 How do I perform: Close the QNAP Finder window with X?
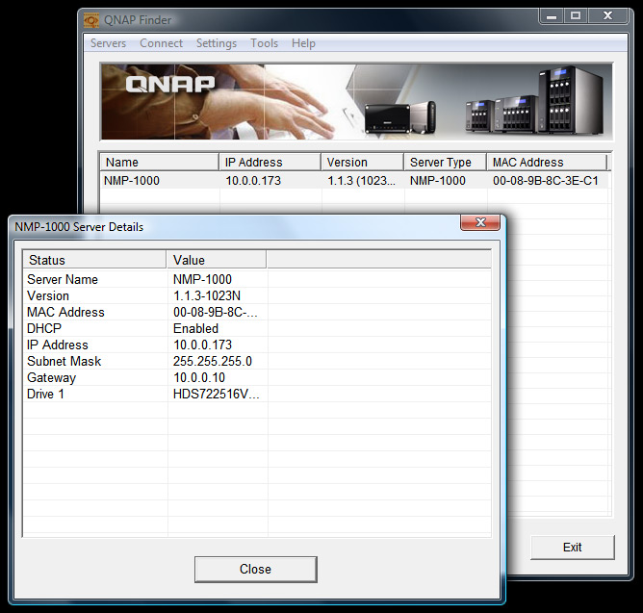click(607, 16)
